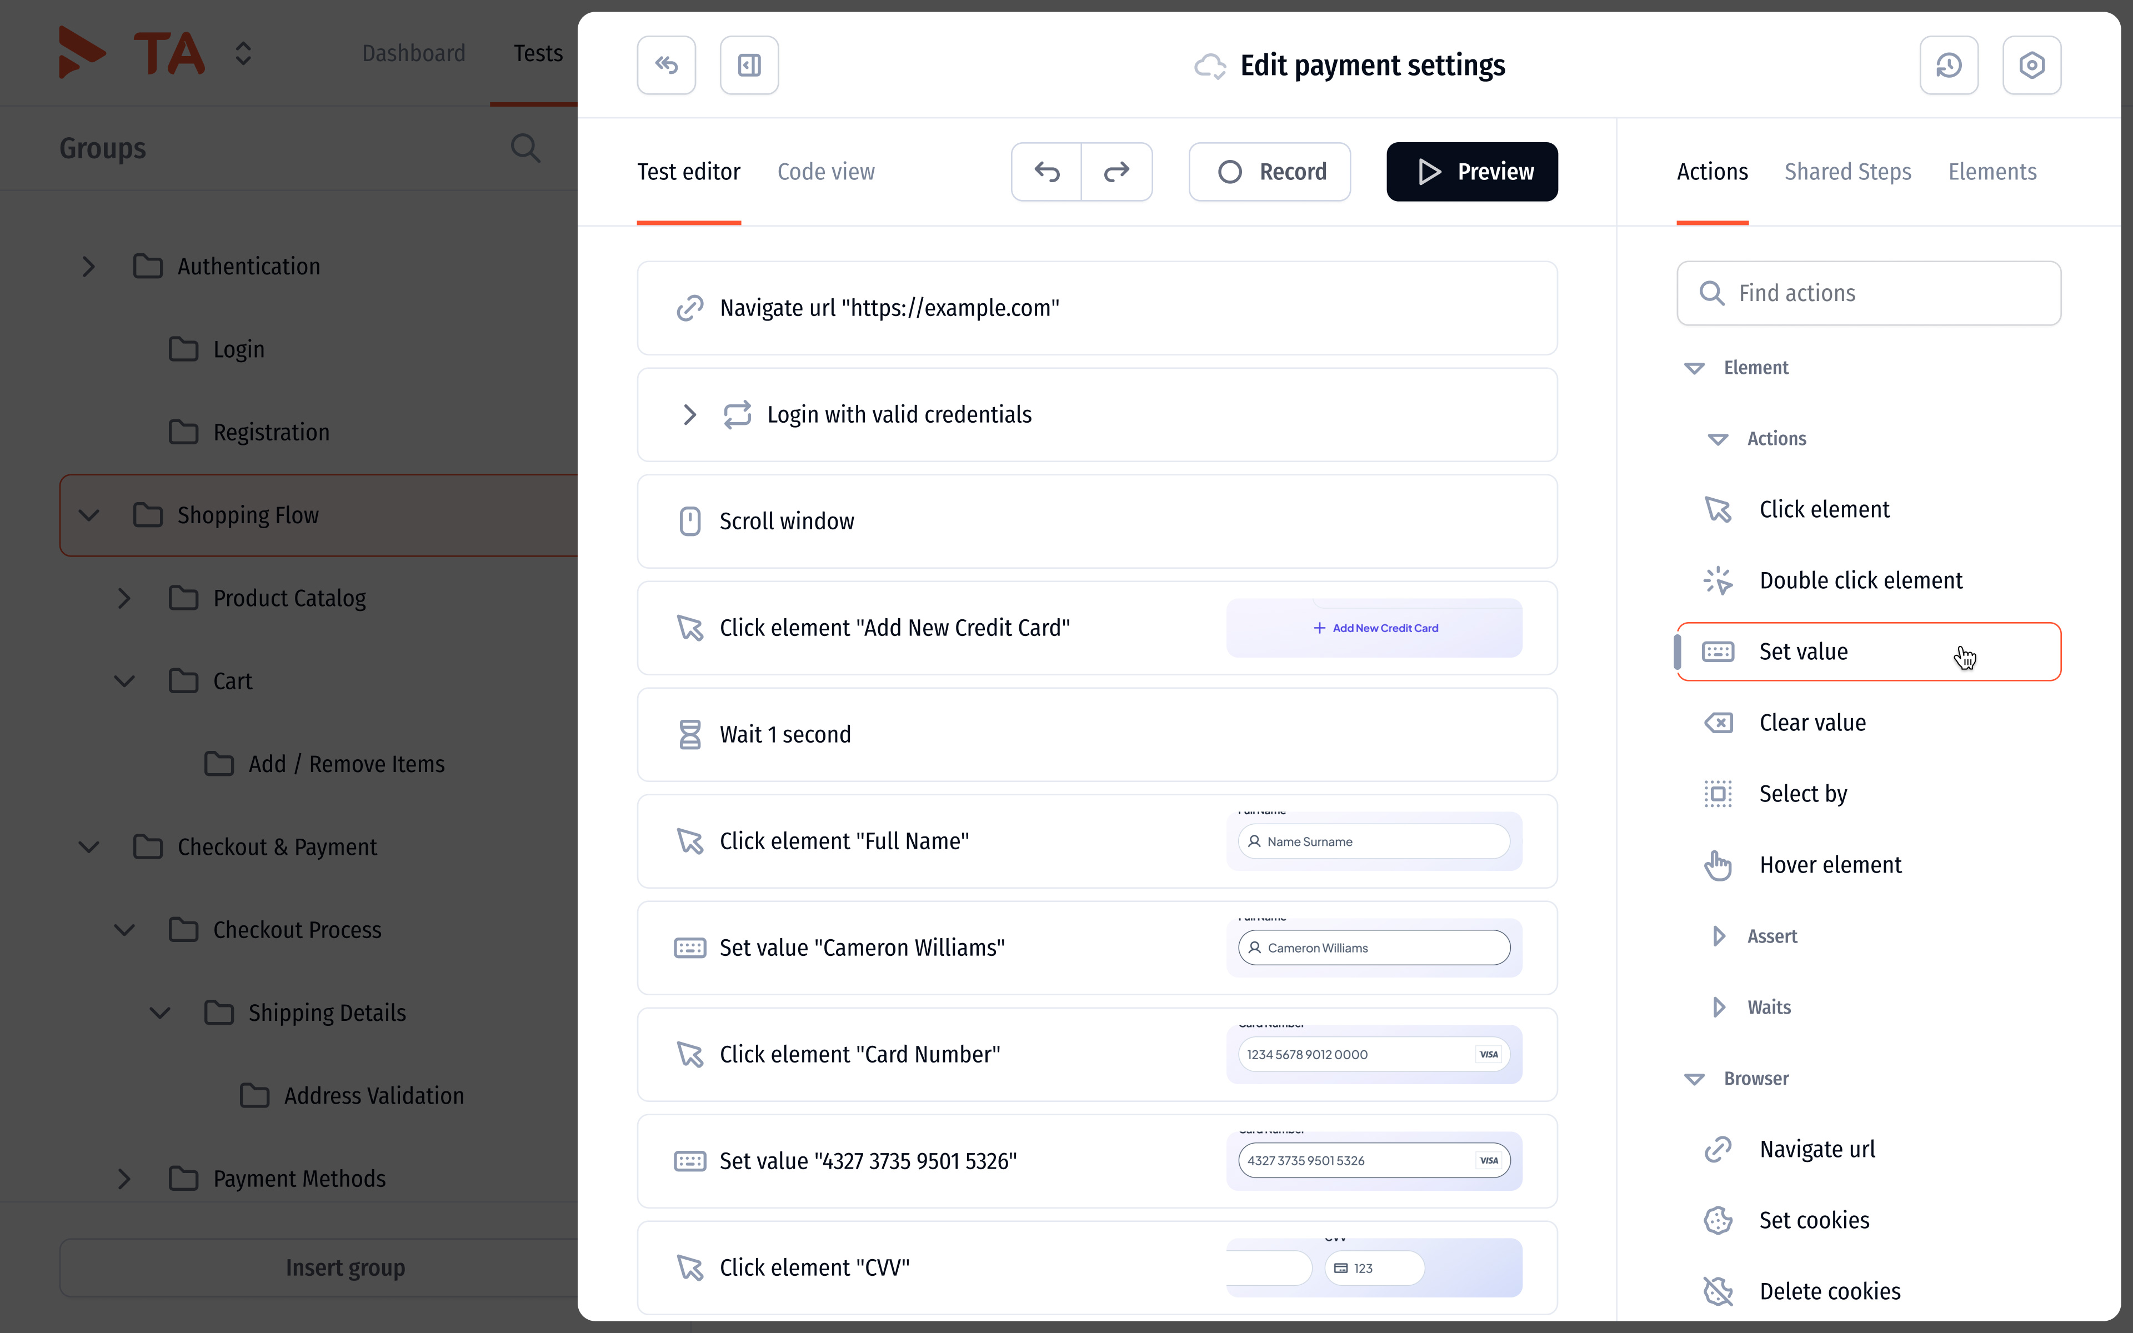Collapse the Checkout Process folder
2133x1333 pixels.
[124, 930]
